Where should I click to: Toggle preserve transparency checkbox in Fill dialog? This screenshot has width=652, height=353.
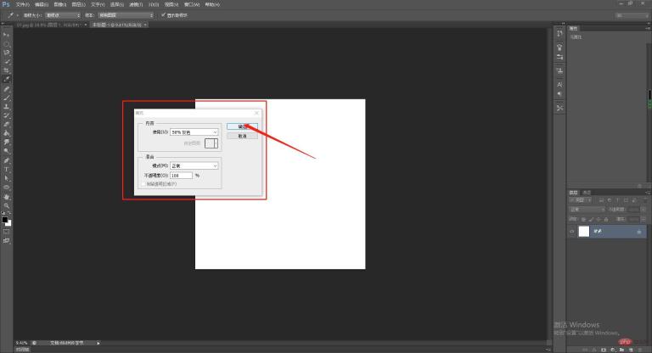pos(143,184)
